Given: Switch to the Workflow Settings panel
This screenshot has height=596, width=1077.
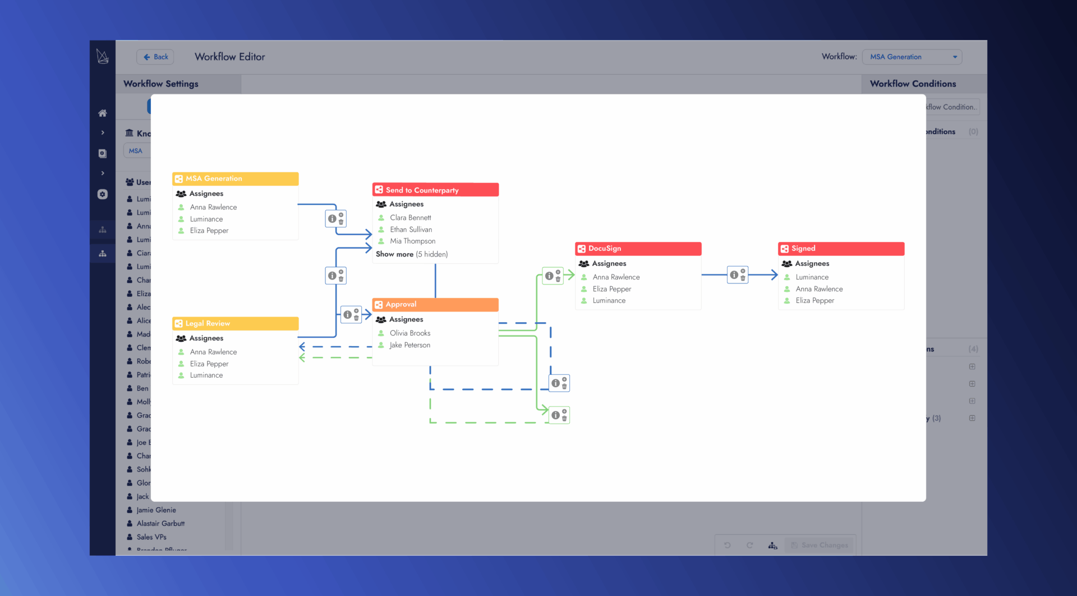Looking at the screenshot, I should tap(161, 84).
